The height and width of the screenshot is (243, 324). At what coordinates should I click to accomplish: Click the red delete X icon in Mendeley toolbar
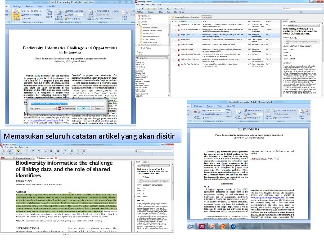pos(182,9)
